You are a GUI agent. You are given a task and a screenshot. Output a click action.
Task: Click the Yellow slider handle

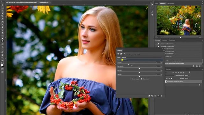140,73
